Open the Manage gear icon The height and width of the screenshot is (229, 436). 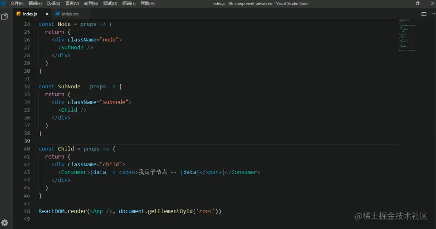[5, 223]
